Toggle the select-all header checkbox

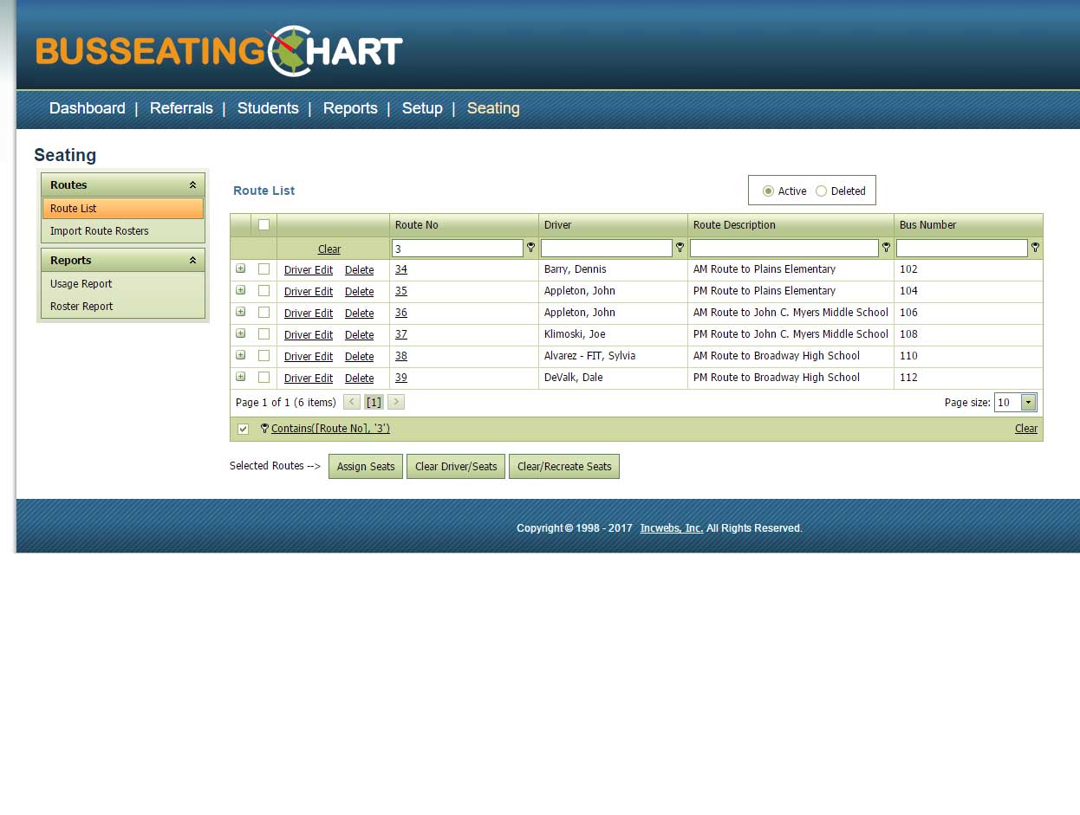pos(263,225)
